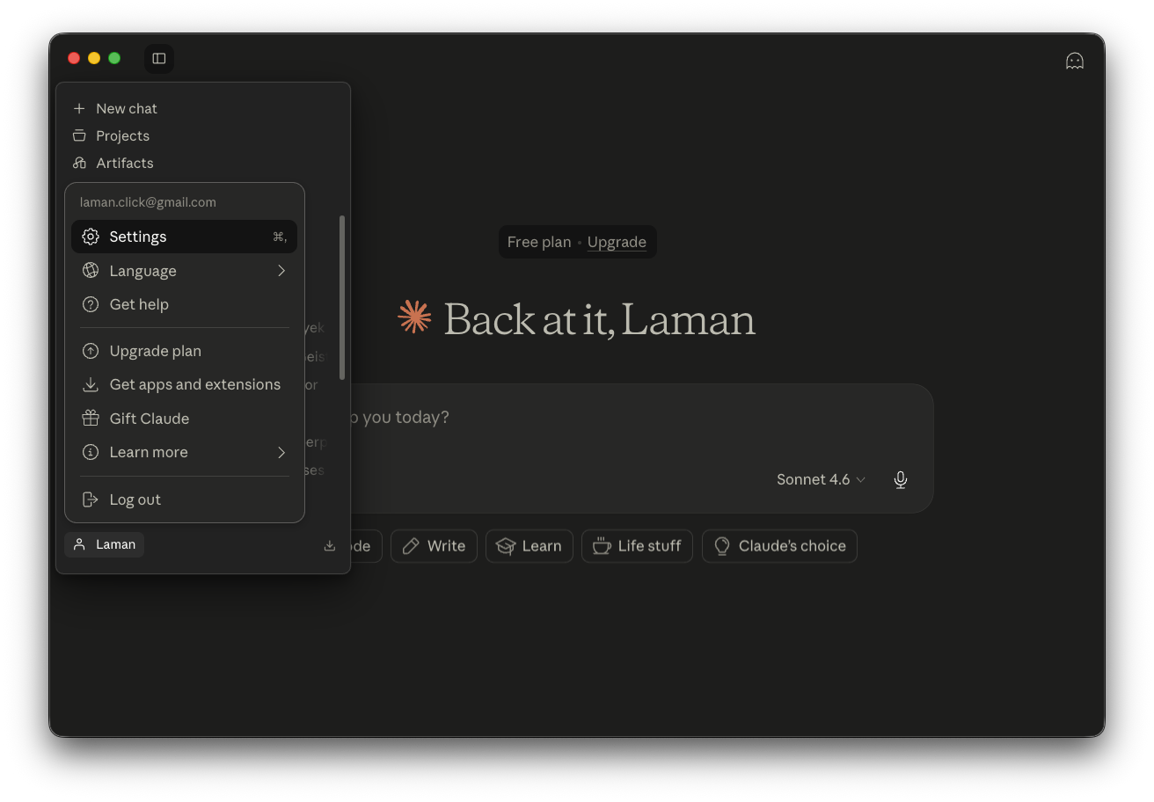Open the Sonnet 4.6 model dropdown

(822, 479)
